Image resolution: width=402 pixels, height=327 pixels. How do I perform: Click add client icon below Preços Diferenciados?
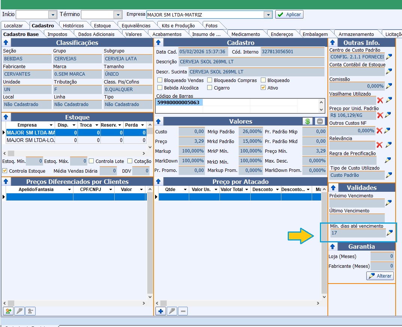point(8,311)
